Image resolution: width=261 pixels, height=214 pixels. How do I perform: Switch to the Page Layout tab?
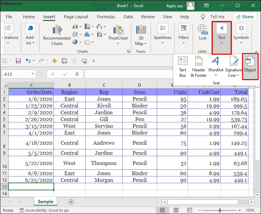pyautogui.click(x=76, y=17)
